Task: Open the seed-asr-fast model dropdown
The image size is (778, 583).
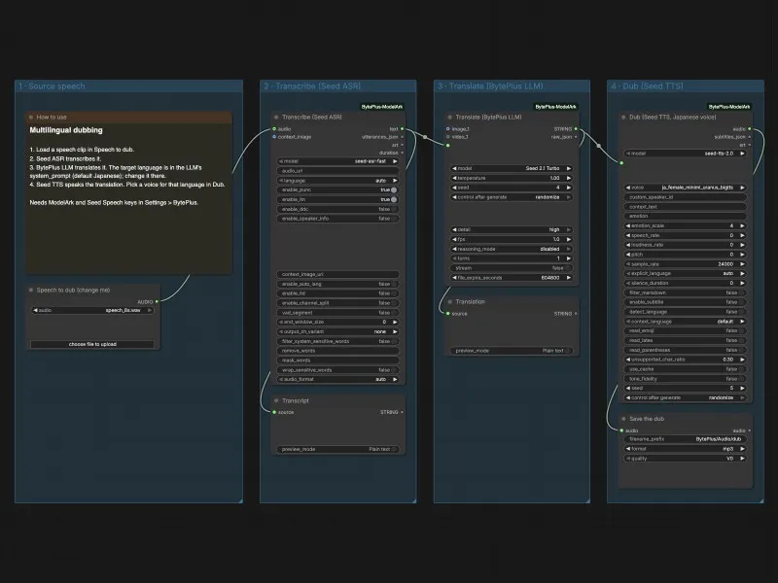Action: tap(337, 161)
